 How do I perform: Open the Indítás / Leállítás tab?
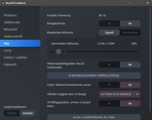click(x=16, y=57)
